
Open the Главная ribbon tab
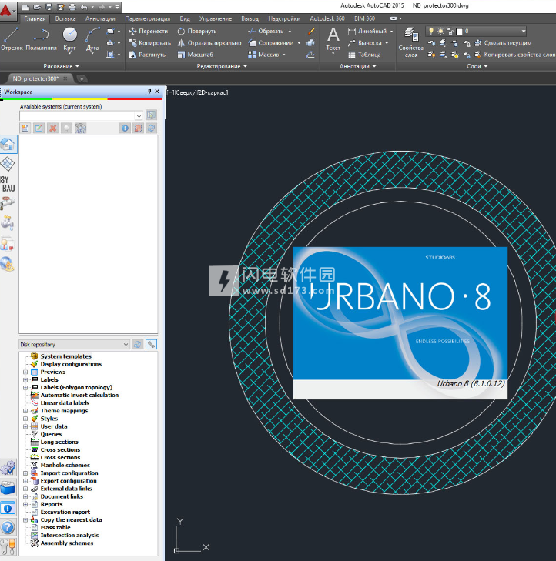click(35, 18)
